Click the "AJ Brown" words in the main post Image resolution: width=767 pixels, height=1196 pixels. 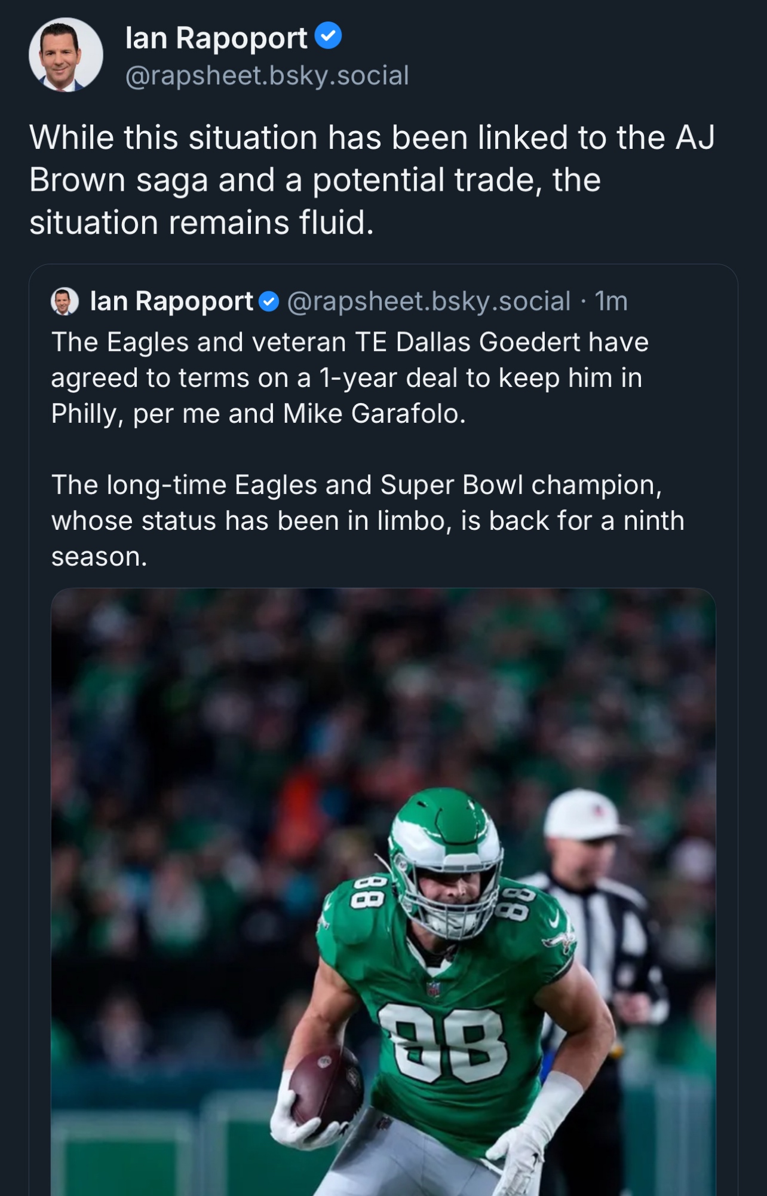tap(695, 138)
